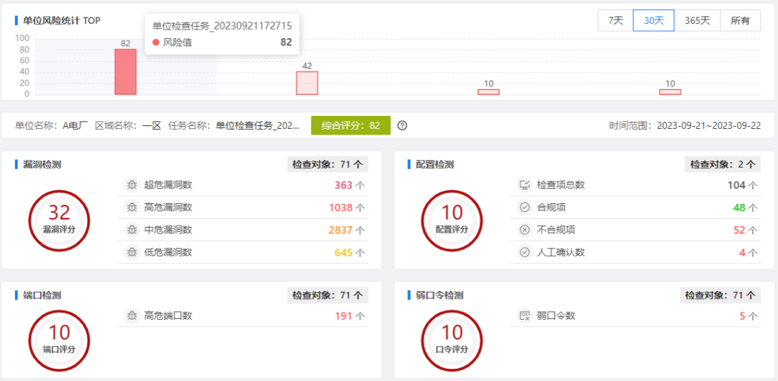The height and width of the screenshot is (381, 778).
Task: Click the bug icon next to 超危漏洞数
Action: click(131, 185)
